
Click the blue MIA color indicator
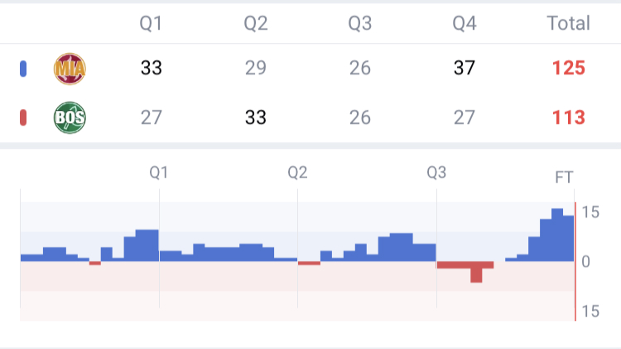pos(23,68)
